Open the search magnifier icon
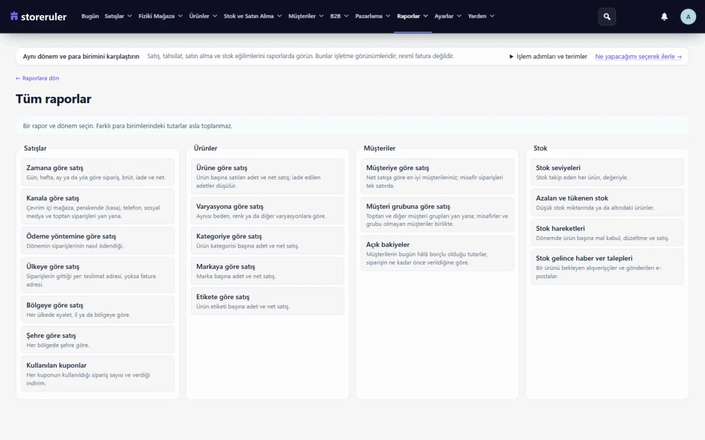This screenshot has height=440, width=705. pyautogui.click(x=607, y=16)
